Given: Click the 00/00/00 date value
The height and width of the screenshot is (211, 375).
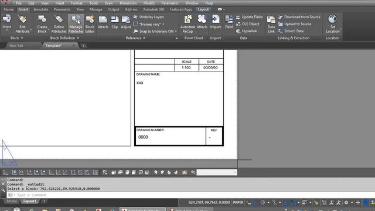Looking at the screenshot, I should (210, 68).
